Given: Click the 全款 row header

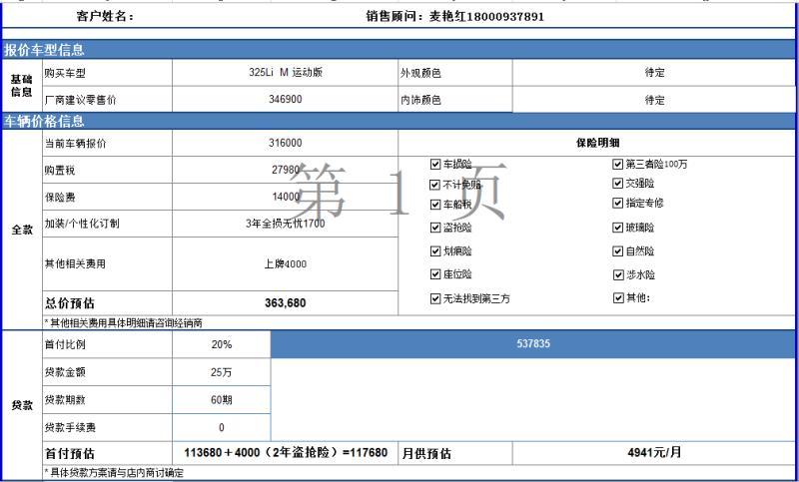Looking at the screenshot, I should click(x=22, y=230).
